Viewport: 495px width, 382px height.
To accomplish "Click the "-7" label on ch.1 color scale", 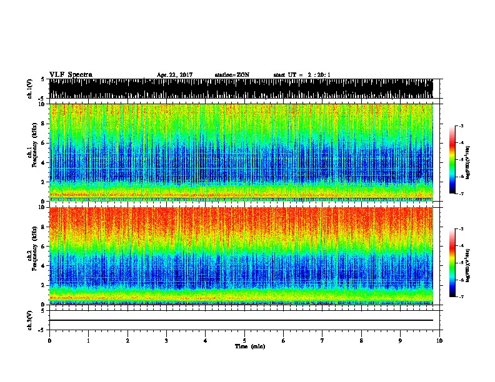I will pyautogui.click(x=461, y=193).
